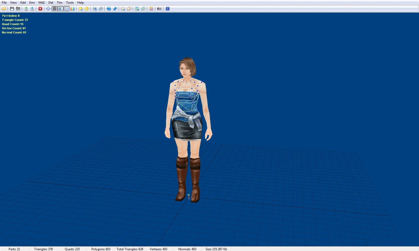Click the camera screenshot icon
419x251 pixels.
point(159,9)
